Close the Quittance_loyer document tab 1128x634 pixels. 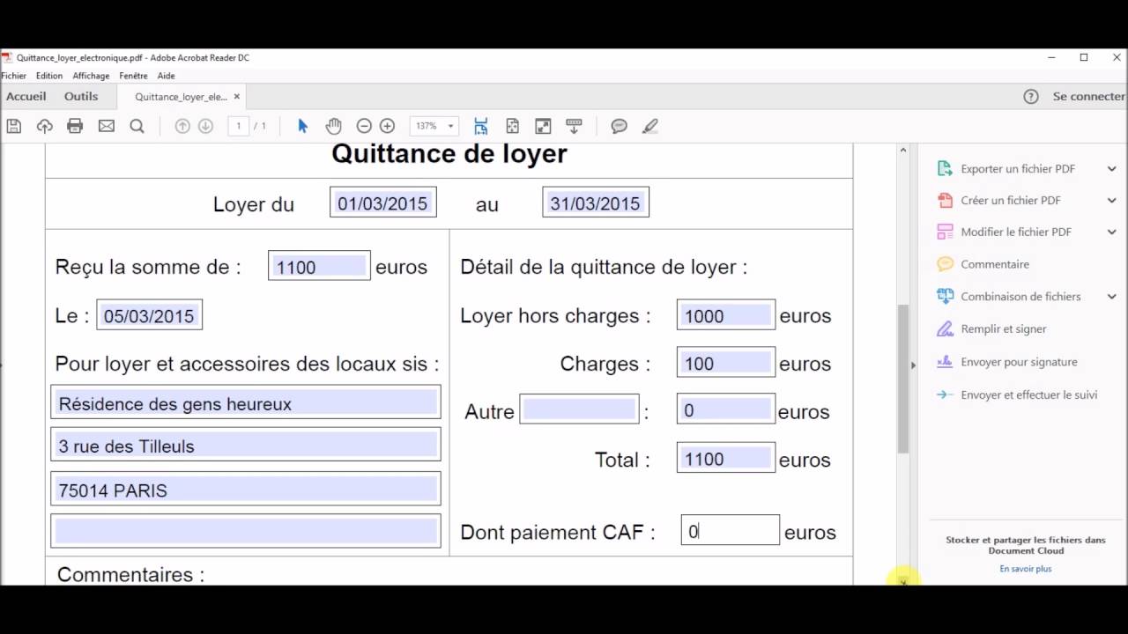[x=236, y=97]
